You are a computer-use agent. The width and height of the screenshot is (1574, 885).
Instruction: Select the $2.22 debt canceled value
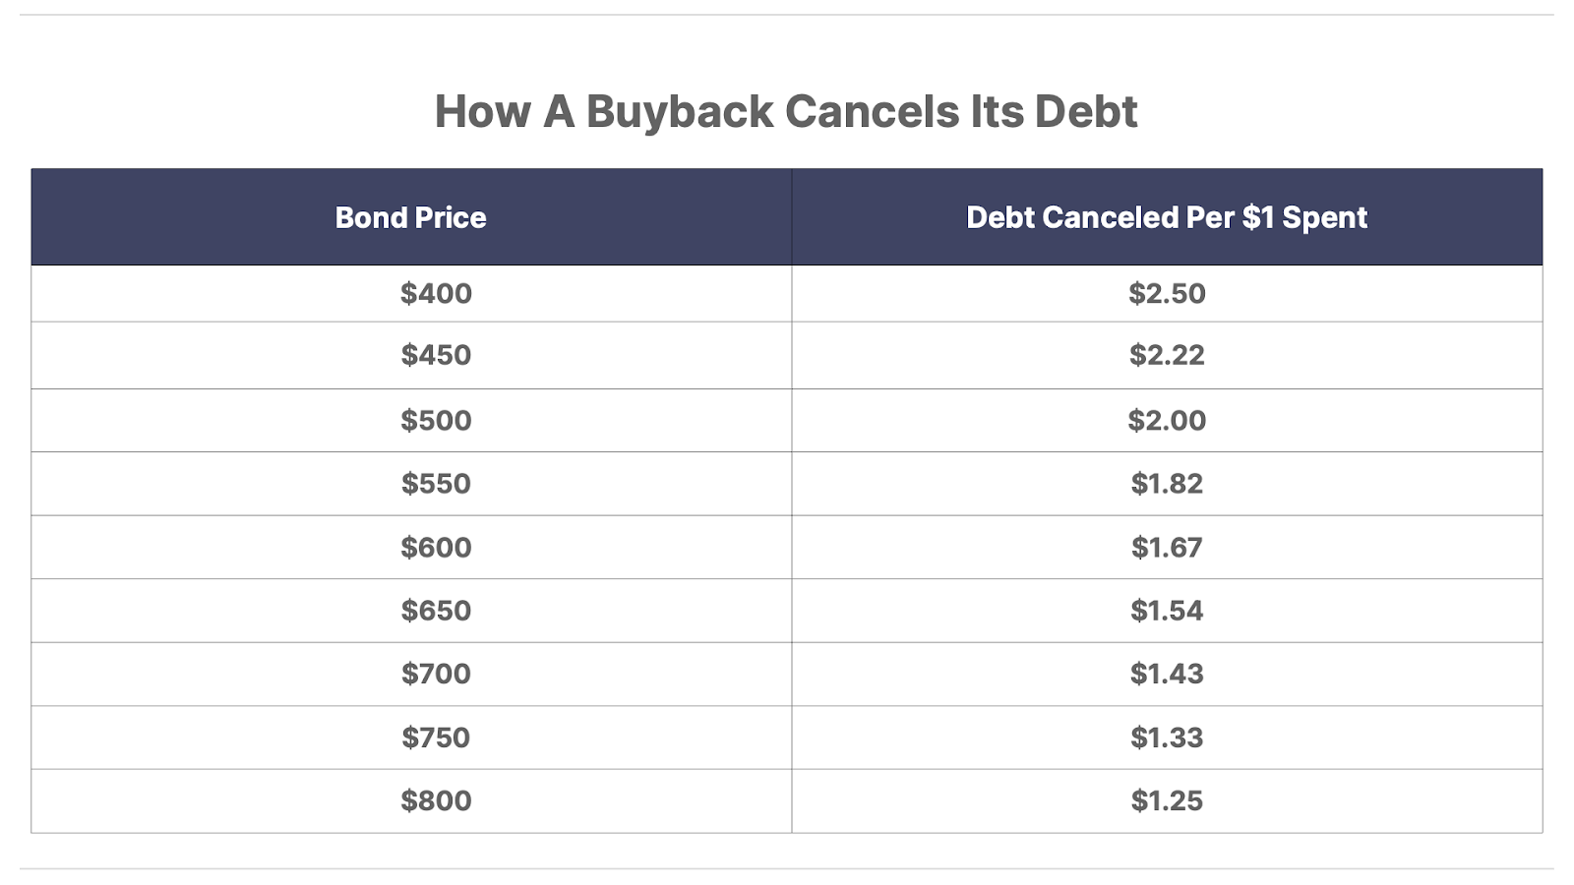click(1167, 355)
